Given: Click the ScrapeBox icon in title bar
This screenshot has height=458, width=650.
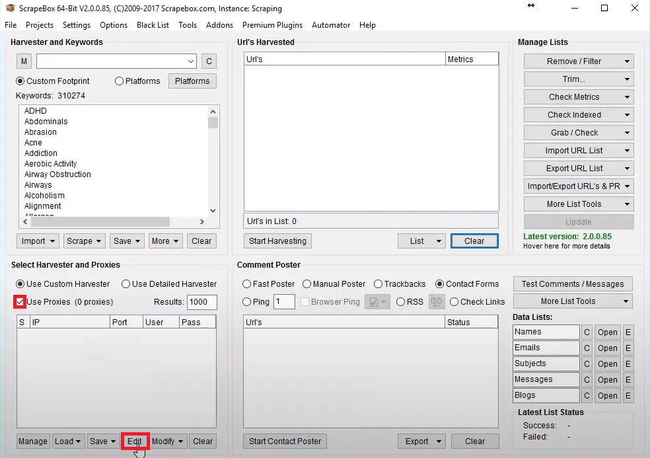Looking at the screenshot, I should (9, 9).
